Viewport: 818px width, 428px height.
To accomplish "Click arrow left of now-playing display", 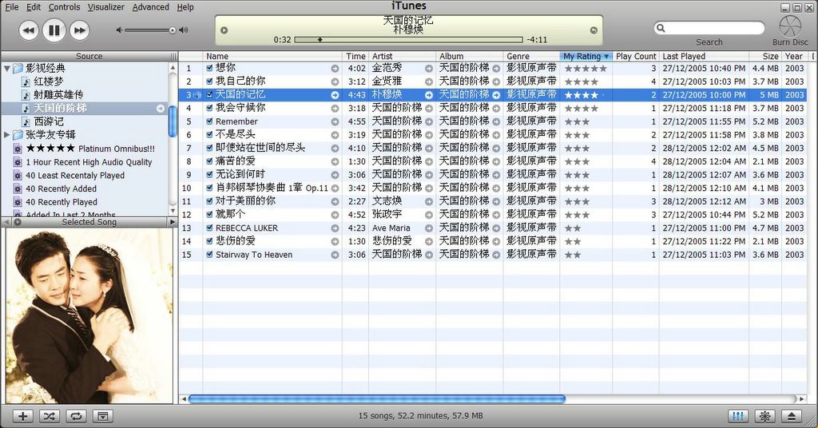I will [x=224, y=30].
